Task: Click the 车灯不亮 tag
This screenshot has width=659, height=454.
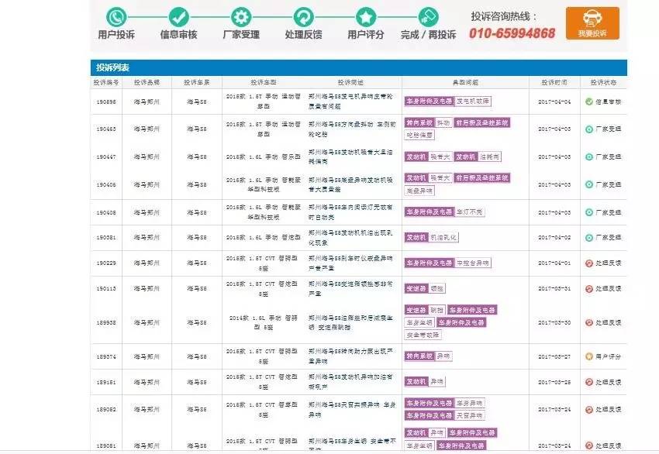Action: [x=470, y=212]
